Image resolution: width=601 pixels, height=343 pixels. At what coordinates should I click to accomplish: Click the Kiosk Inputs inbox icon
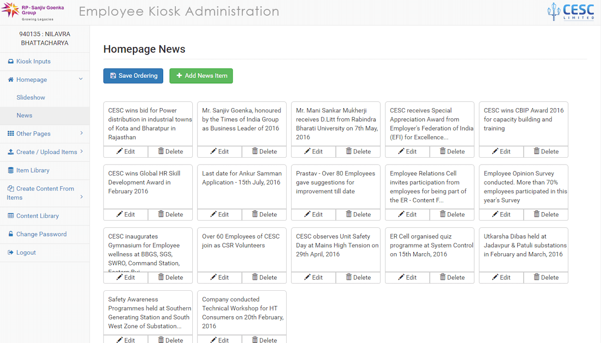pyautogui.click(x=11, y=61)
